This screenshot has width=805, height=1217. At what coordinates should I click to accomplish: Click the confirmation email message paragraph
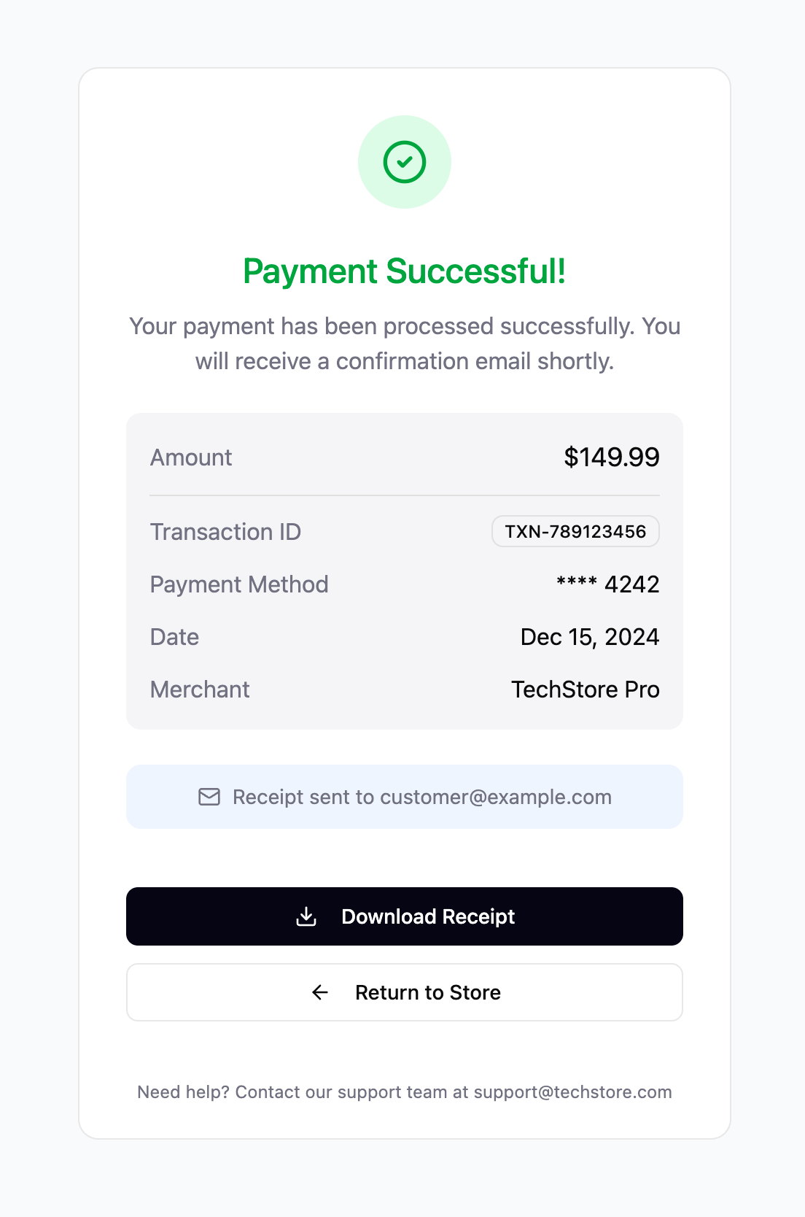coord(404,344)
